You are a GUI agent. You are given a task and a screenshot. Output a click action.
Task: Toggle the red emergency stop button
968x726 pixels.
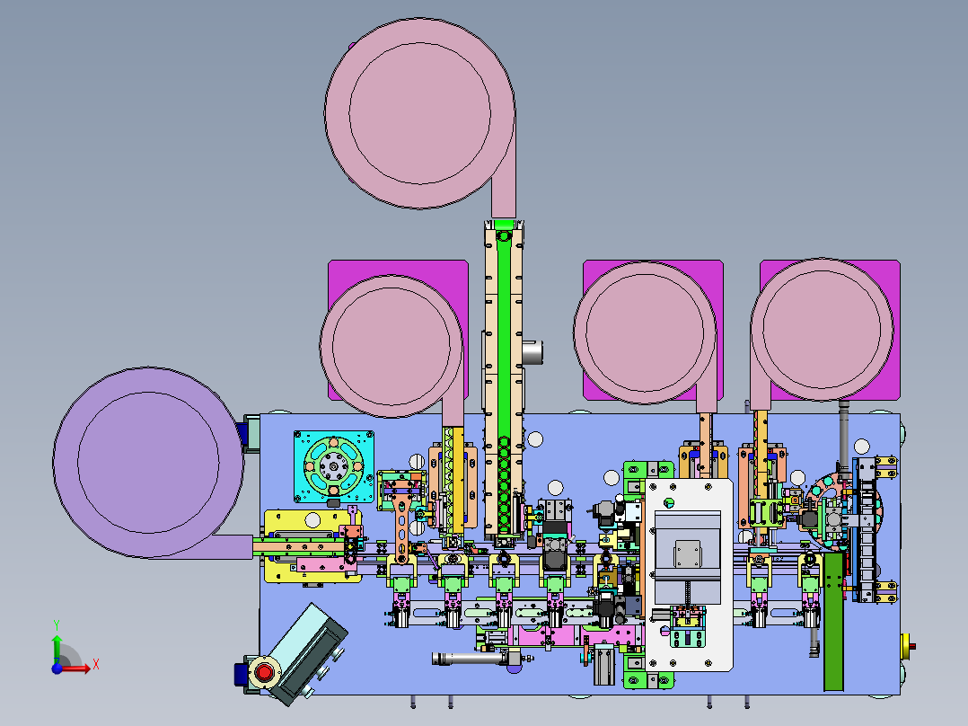tap(263, 672)
